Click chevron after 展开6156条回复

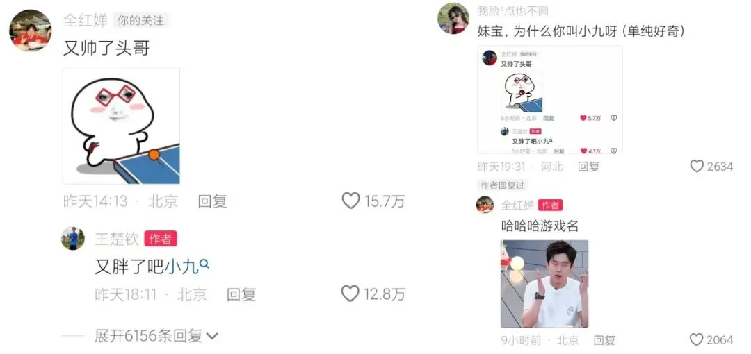pos(211,336)
